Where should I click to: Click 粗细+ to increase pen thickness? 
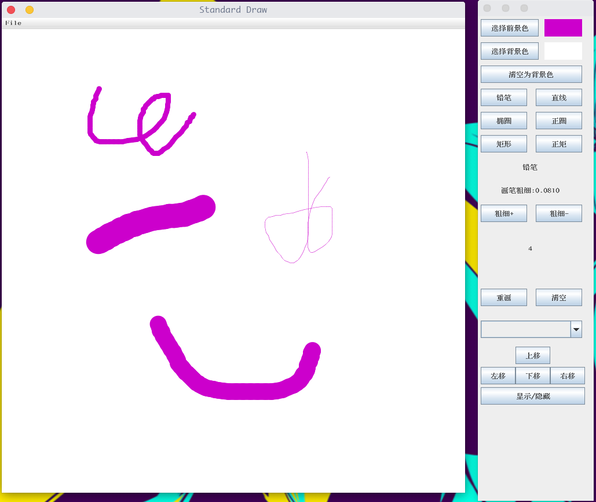[503, 213]
